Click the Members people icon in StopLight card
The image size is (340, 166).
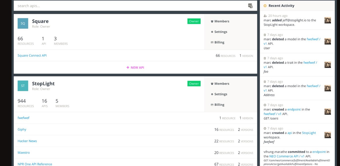pos(212,84)
